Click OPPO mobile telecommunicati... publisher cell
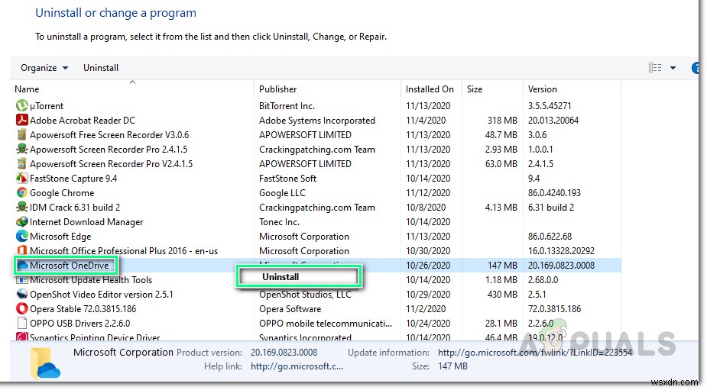 coord(326,324)
